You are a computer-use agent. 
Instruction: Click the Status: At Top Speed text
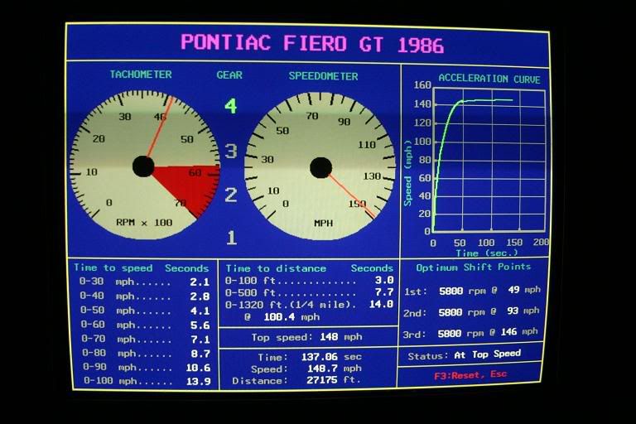(x=465, y=354)
